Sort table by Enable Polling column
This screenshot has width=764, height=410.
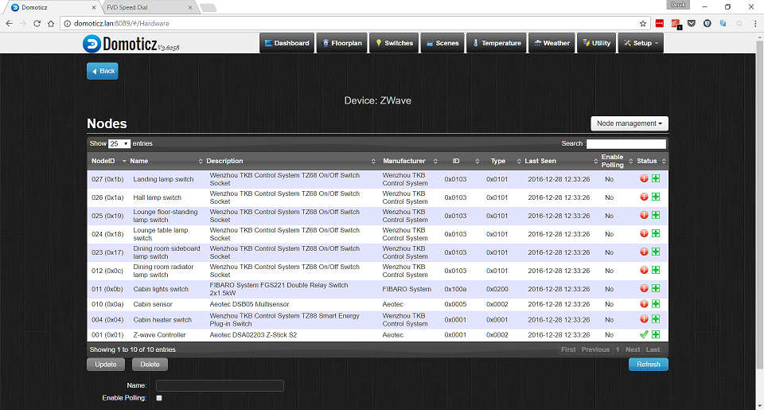[x=616, y=161]
